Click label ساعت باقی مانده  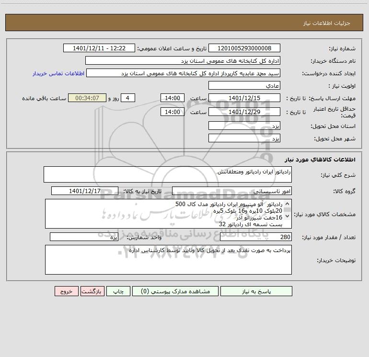(x=44, y=98)
